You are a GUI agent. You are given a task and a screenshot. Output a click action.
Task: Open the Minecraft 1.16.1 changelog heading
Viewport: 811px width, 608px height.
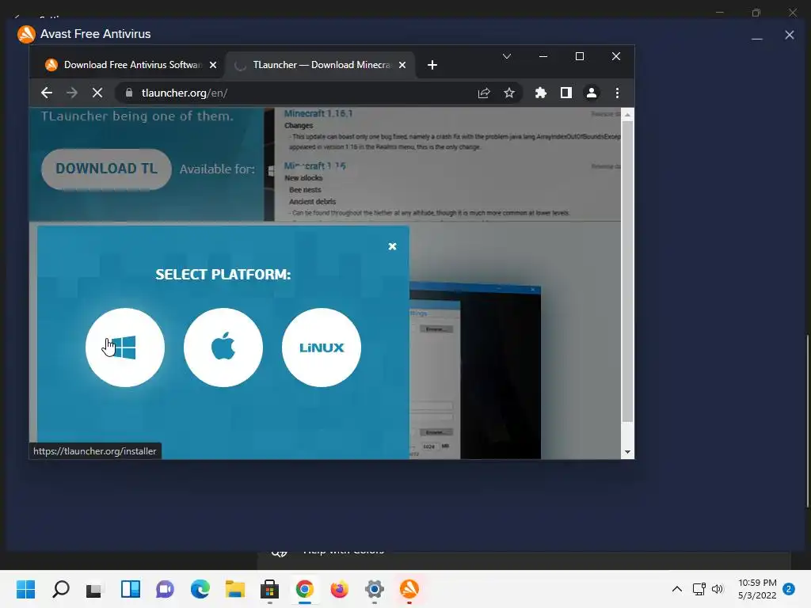coord(318,114)
